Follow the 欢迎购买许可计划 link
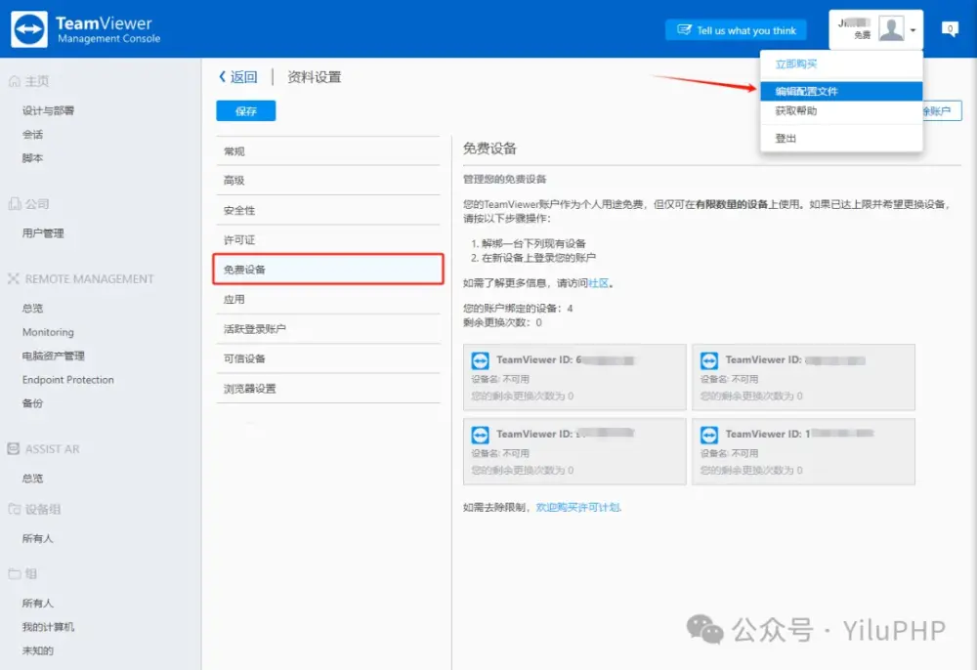 577,508
